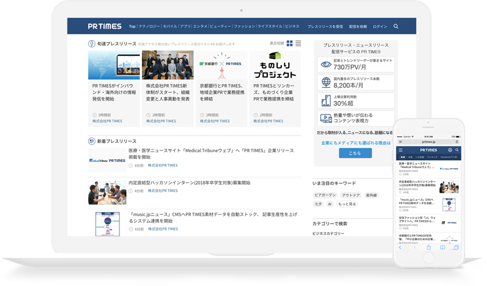Open the ものしりプロジェクト press release thumbnail
This screenshot has width=487, height=286.
click(275, 65)
